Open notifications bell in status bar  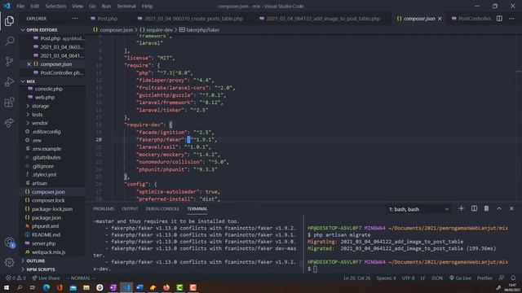(x=513, y=278)
